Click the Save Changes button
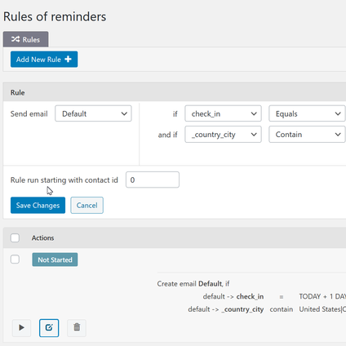346x346 pixels. click(x=38, y=206)
